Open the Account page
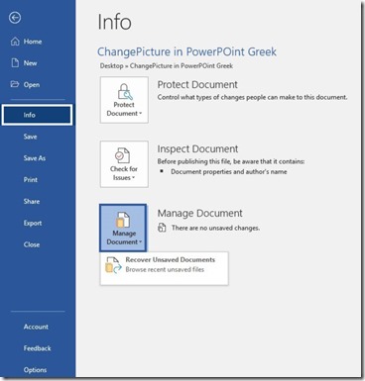Viewport: 365px width, 381px height. (x=36, y=327)
